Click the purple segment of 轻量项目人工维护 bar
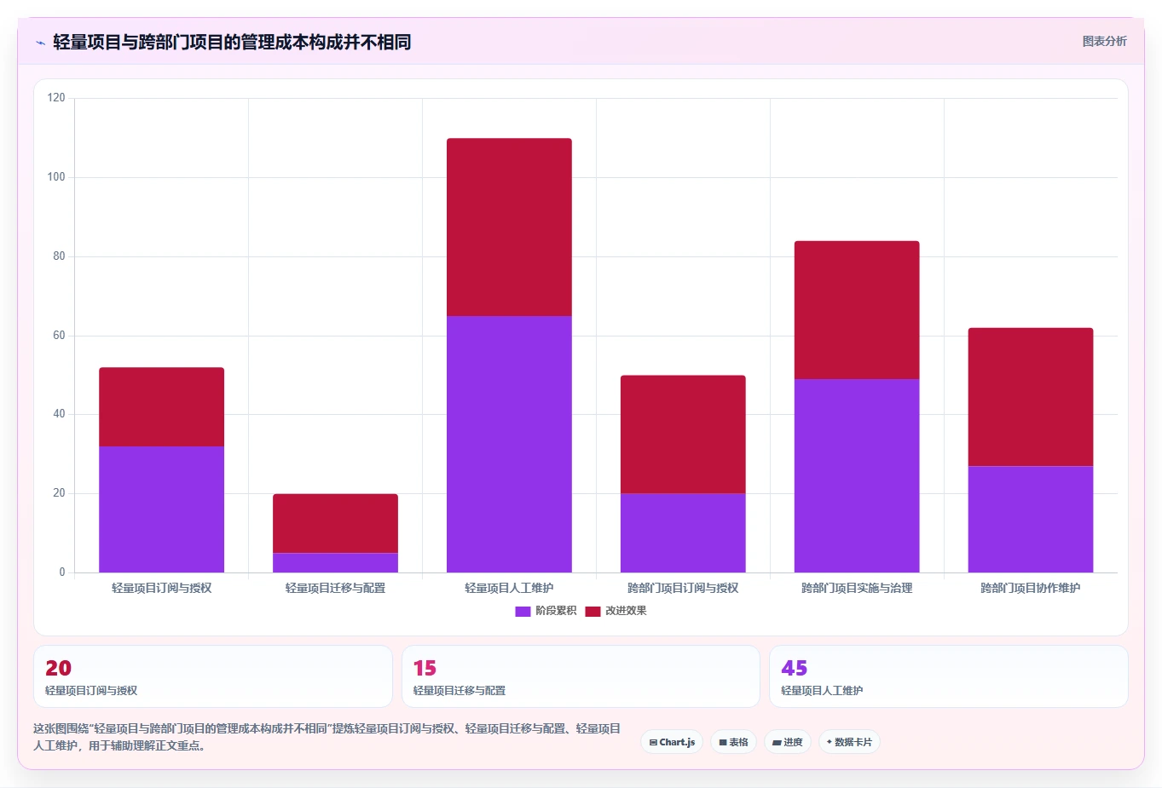Viewport: 1162px width, 788px height. (509, 444)
